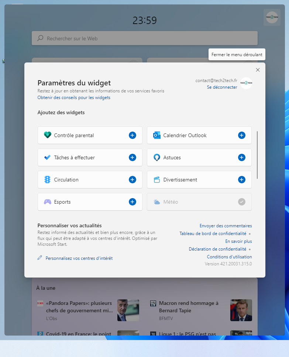Add the Esports widget with its plus icon
289x357 pixels.
coord(133,202)
